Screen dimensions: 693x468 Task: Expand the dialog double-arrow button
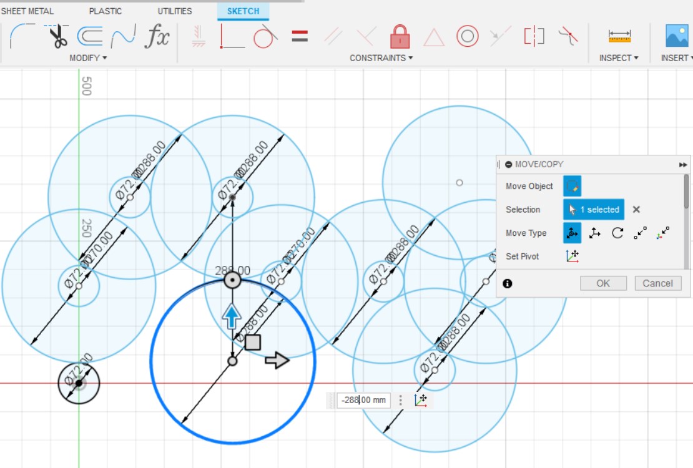(683, 165)
